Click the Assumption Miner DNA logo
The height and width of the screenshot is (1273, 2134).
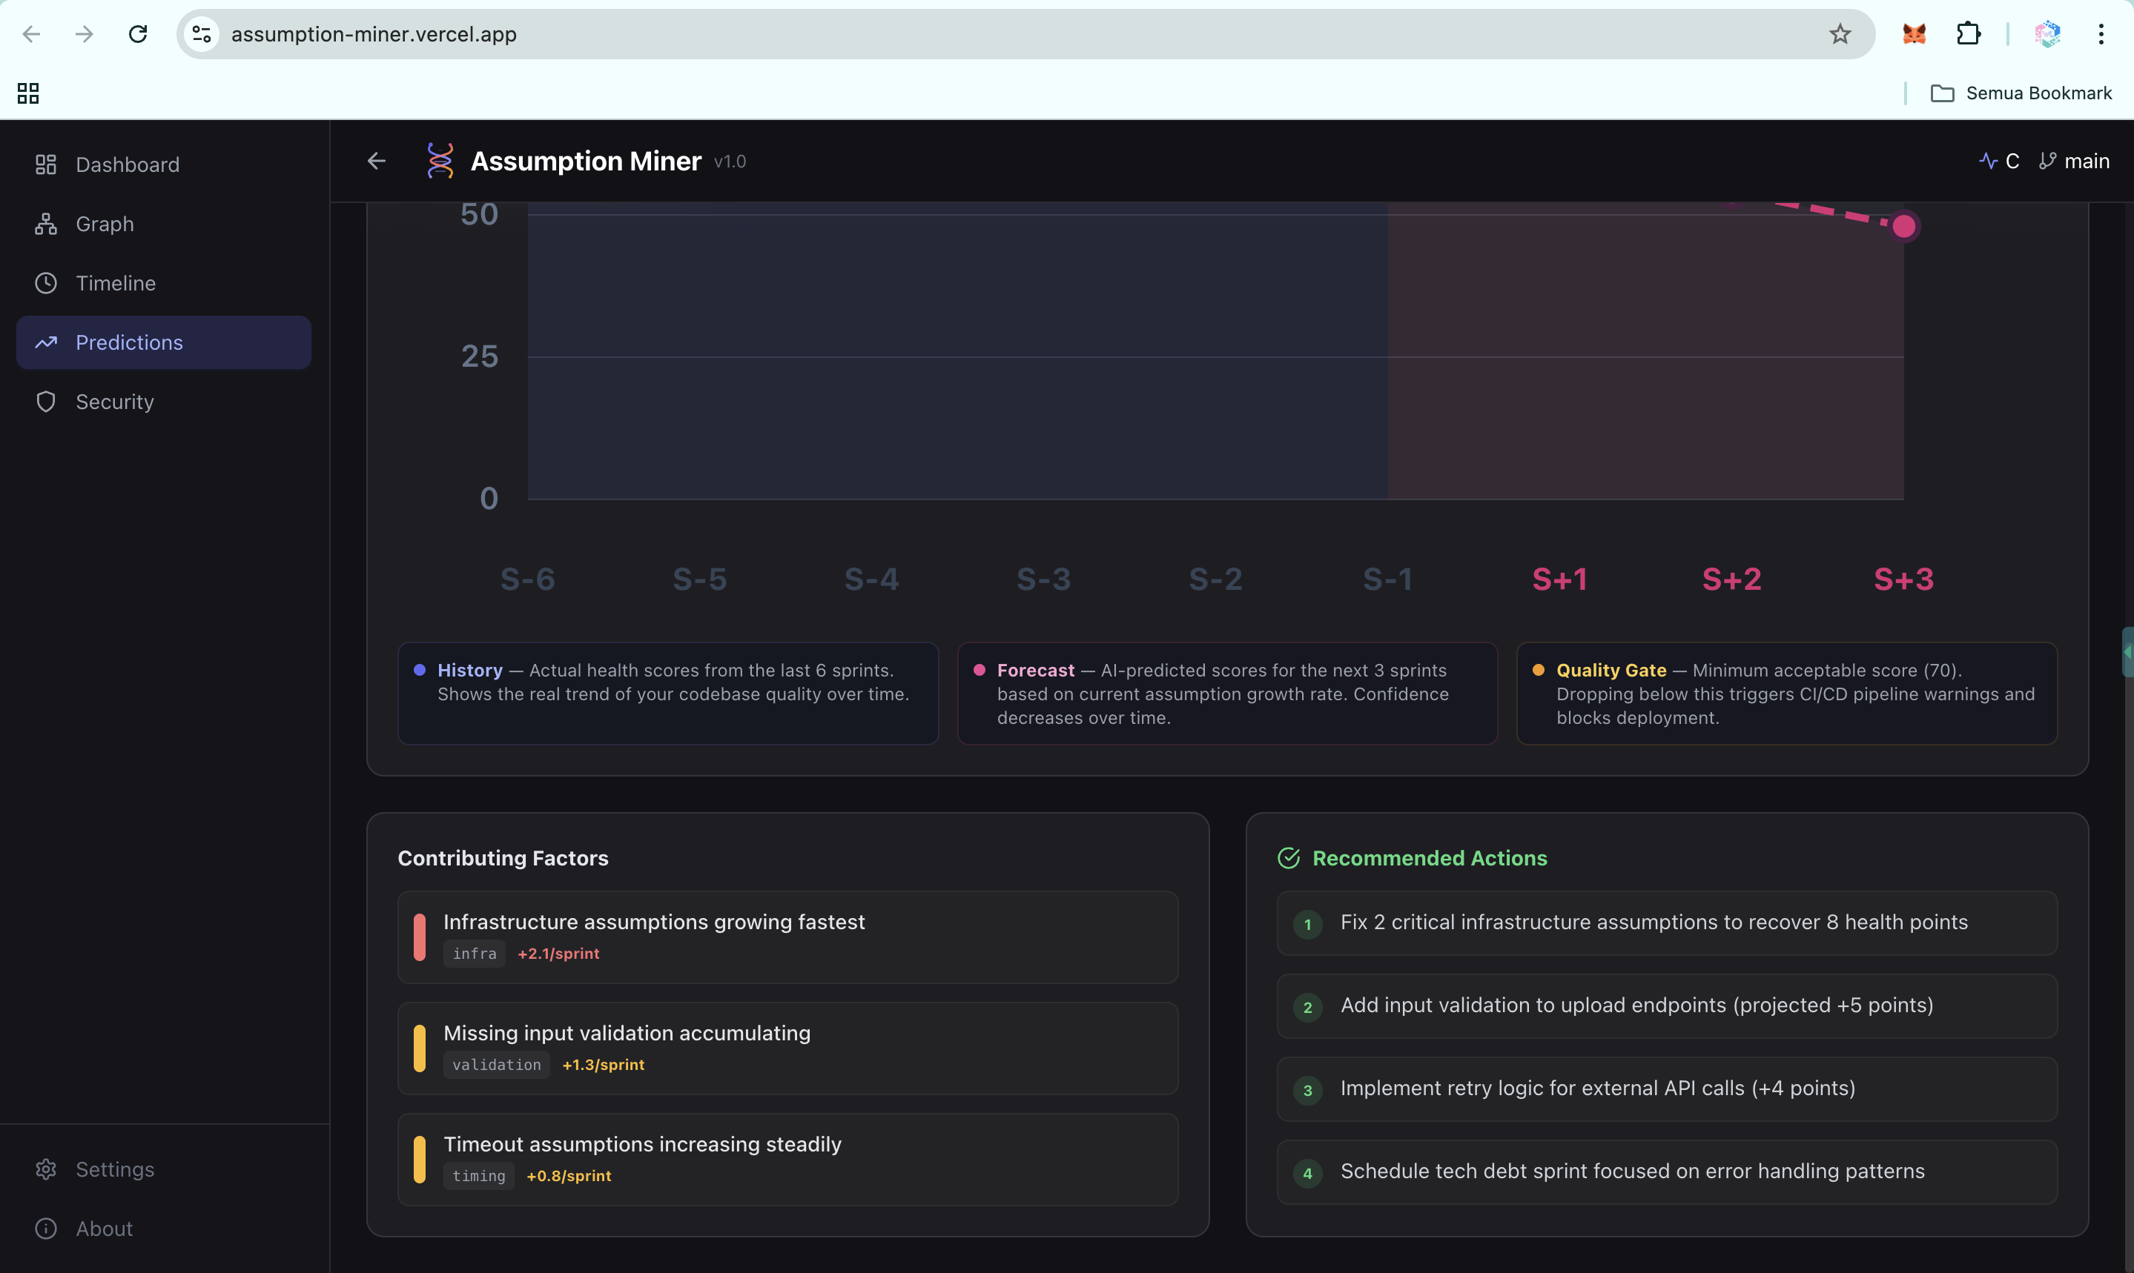click(x=440, y=162)
